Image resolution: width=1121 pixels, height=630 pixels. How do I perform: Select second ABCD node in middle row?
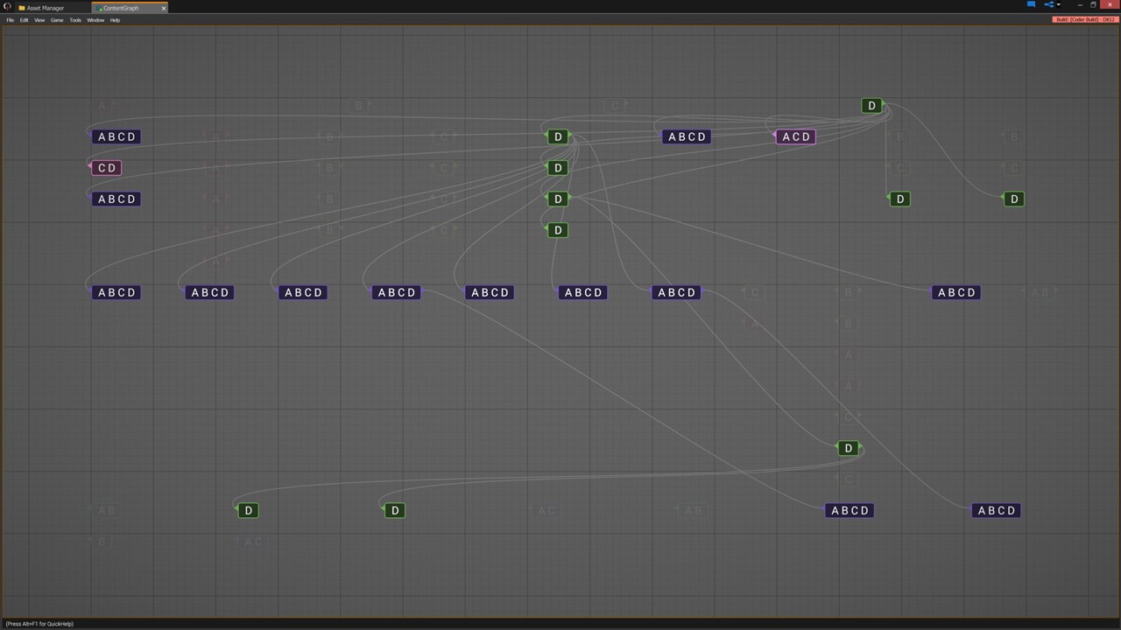pyautogui.click(x=210, y=292)
